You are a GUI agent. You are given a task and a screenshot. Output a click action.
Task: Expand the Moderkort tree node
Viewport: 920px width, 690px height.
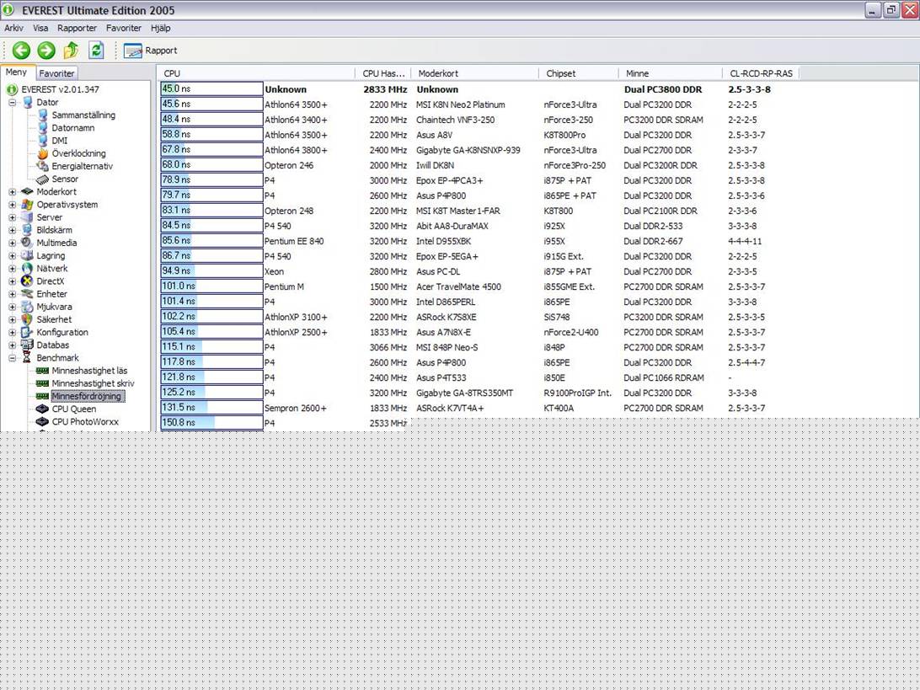point(13,192)
